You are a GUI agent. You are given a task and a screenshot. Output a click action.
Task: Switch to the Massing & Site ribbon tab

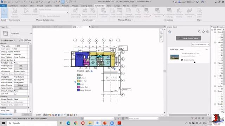86,6
